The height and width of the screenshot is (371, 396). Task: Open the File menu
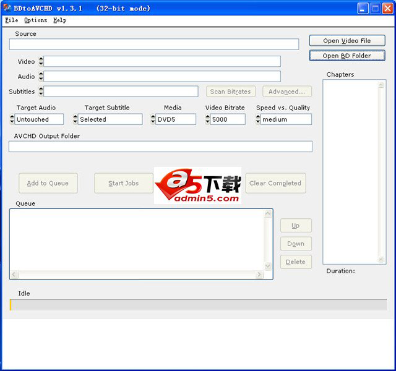pyautogui.click(x=11, y=20)
